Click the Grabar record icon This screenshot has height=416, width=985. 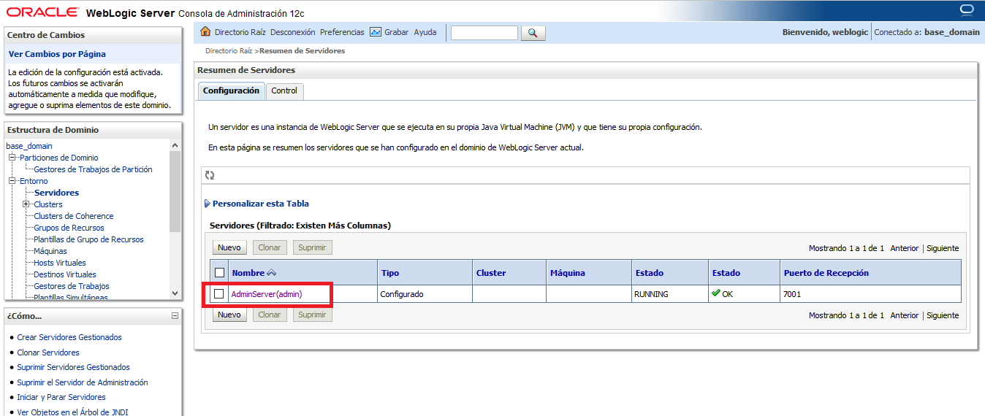(x=376, y=32)
